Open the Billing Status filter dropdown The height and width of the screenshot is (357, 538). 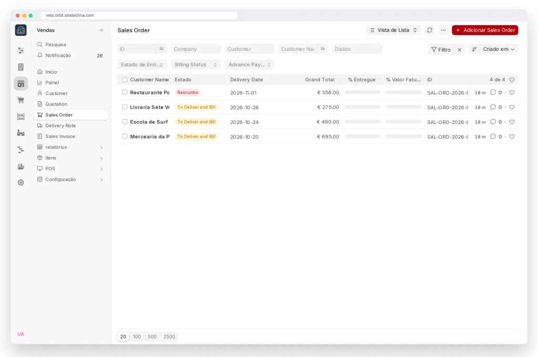click(196, 65)
